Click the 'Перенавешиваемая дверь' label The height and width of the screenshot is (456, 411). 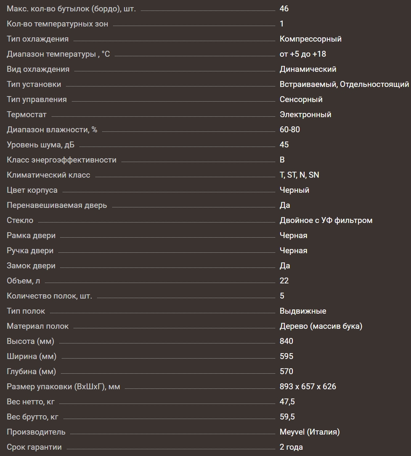57,205
